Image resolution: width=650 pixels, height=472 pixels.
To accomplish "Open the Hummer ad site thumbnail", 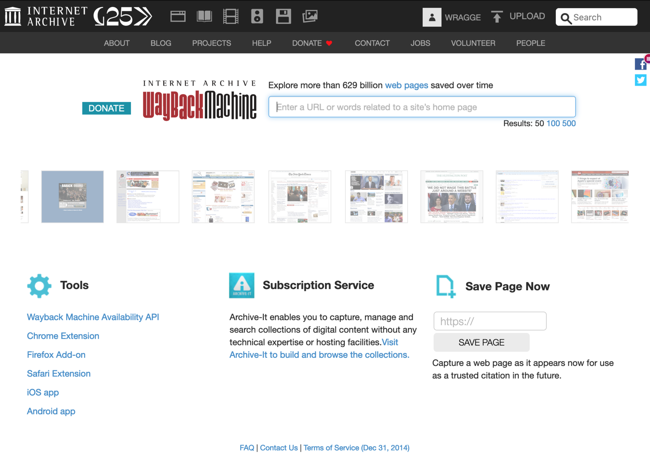I will click(148, 197).
